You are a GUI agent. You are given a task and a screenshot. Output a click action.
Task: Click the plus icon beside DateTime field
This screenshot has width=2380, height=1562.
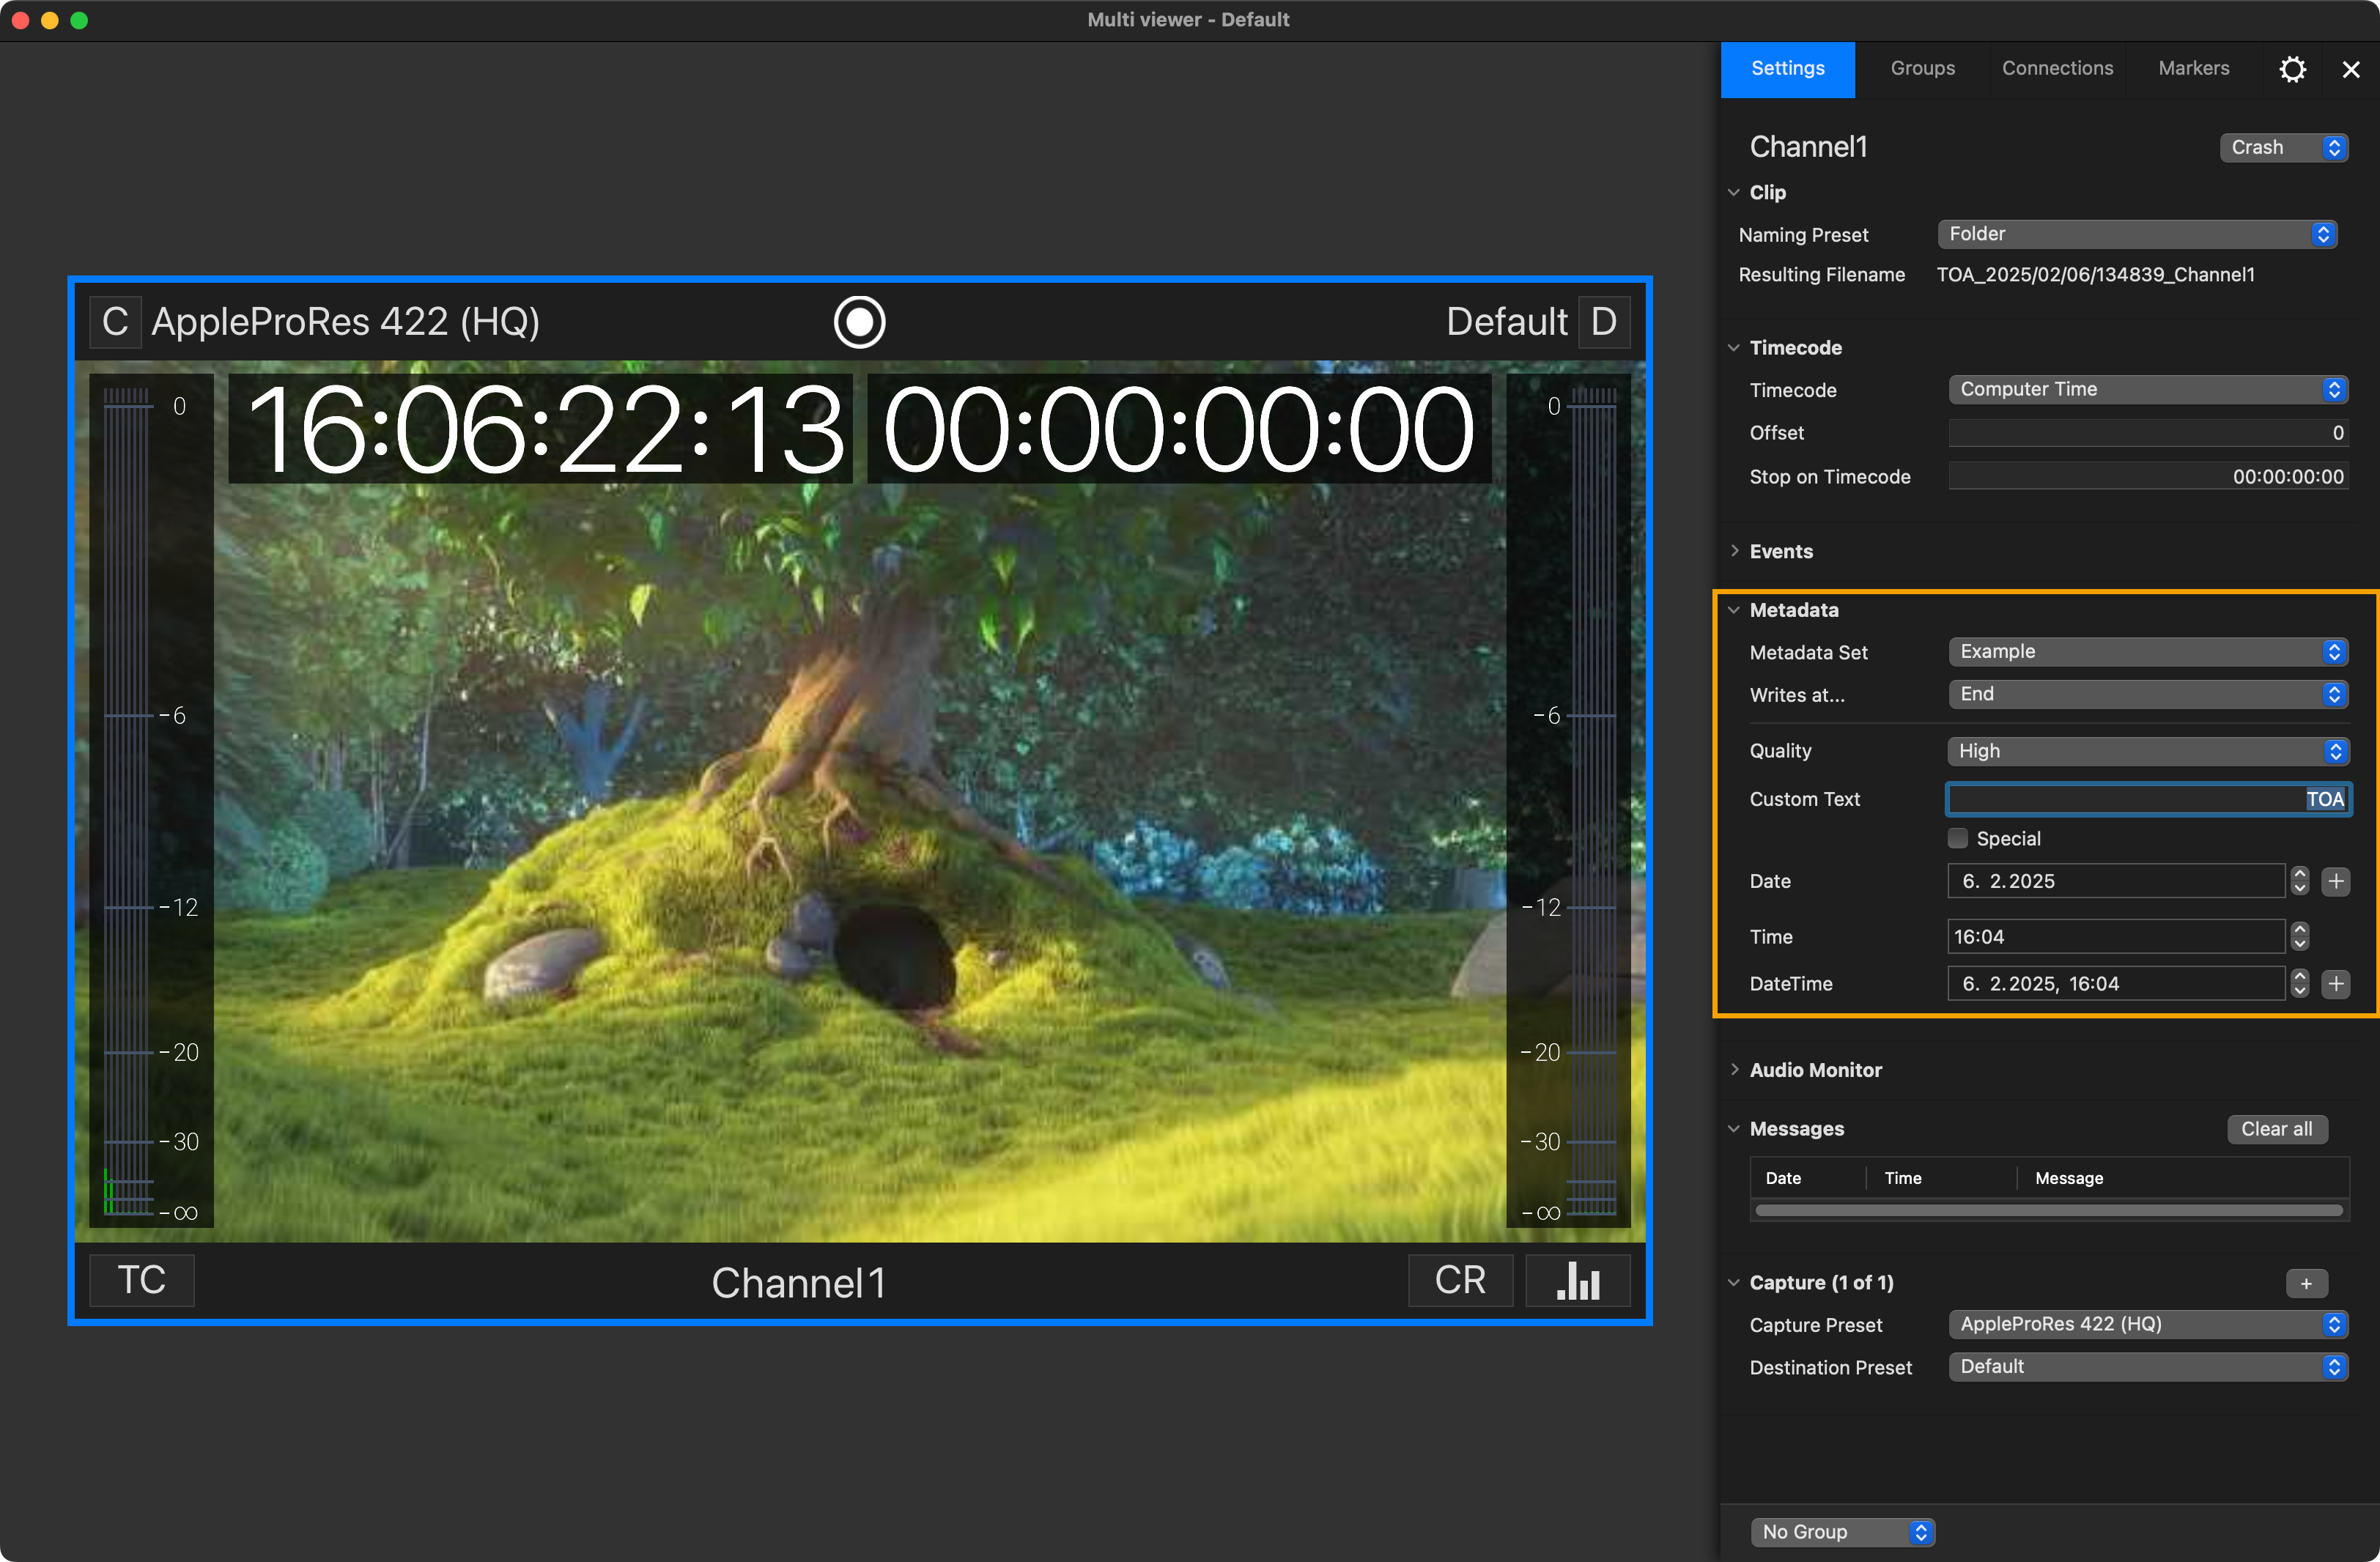[x=2336, y=984]
